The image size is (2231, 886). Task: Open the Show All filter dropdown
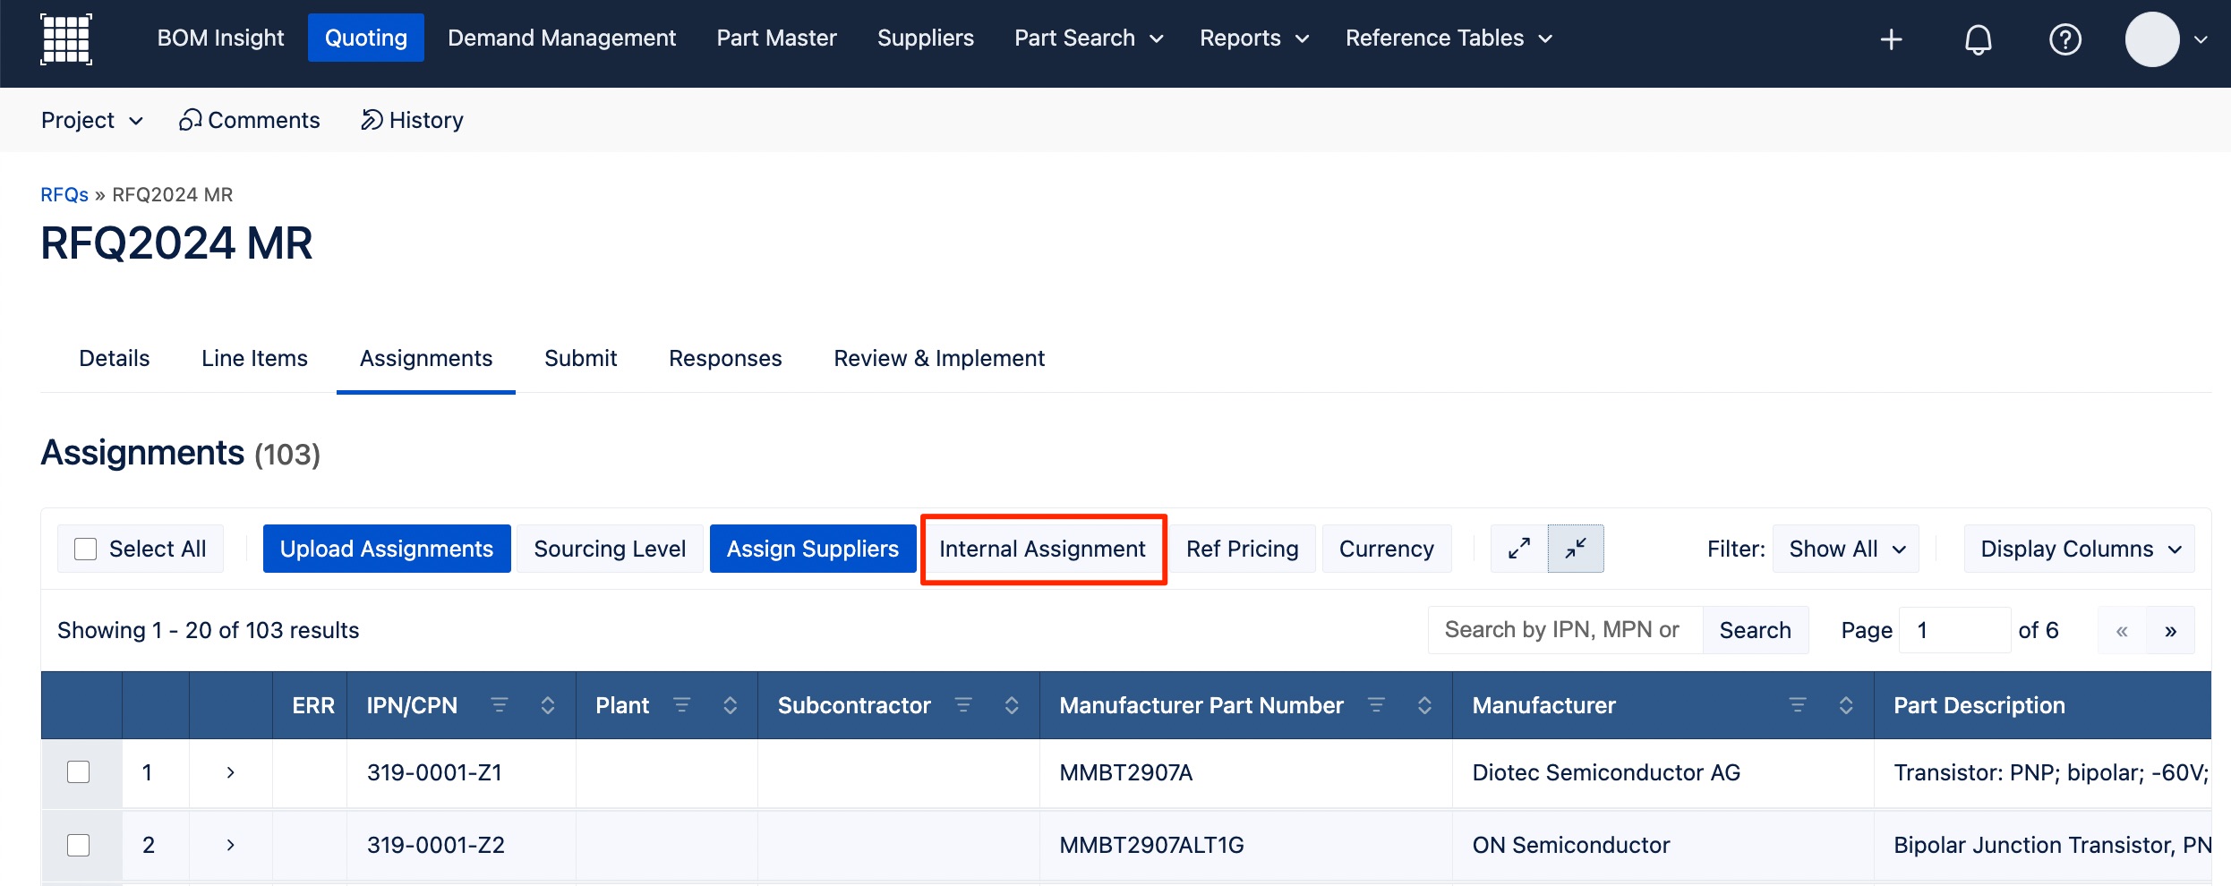(x=1845, y=549)
